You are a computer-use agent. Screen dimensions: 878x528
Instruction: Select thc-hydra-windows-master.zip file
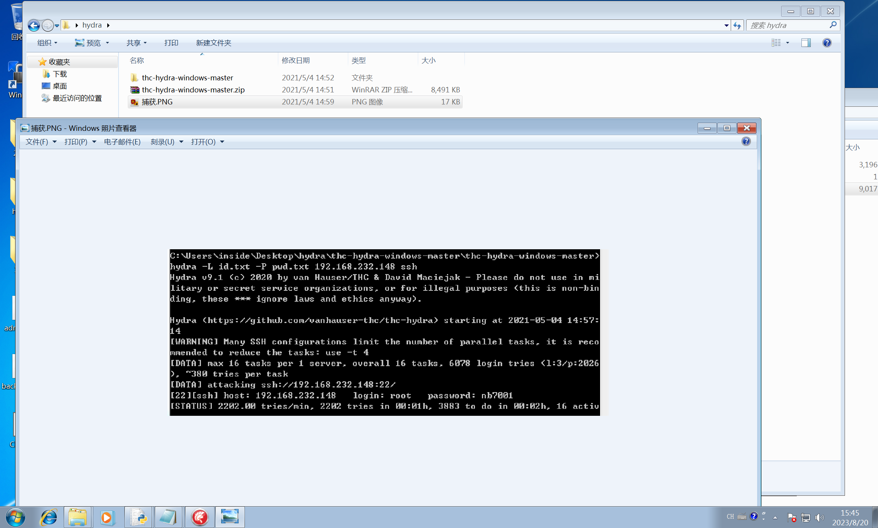[193, 90]
